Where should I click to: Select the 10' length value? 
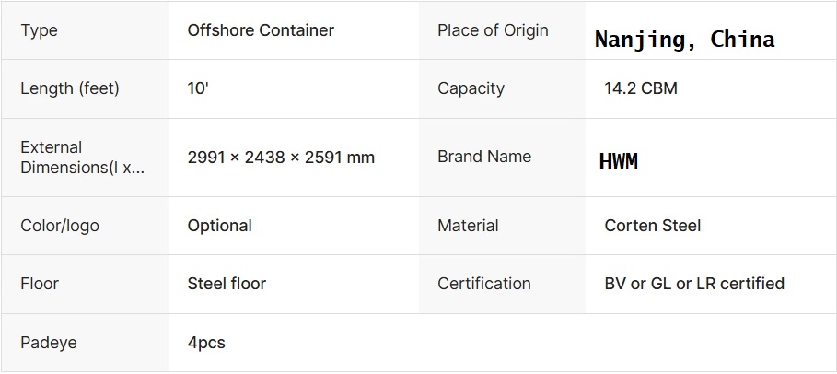[198, 88]
